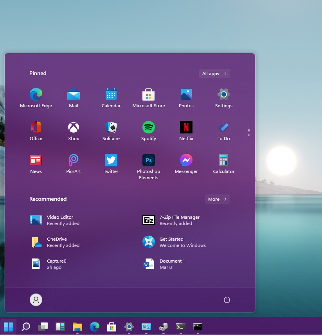Open the Get Started welcome app
Screen dimensions: 322x335
coord(172,242)
